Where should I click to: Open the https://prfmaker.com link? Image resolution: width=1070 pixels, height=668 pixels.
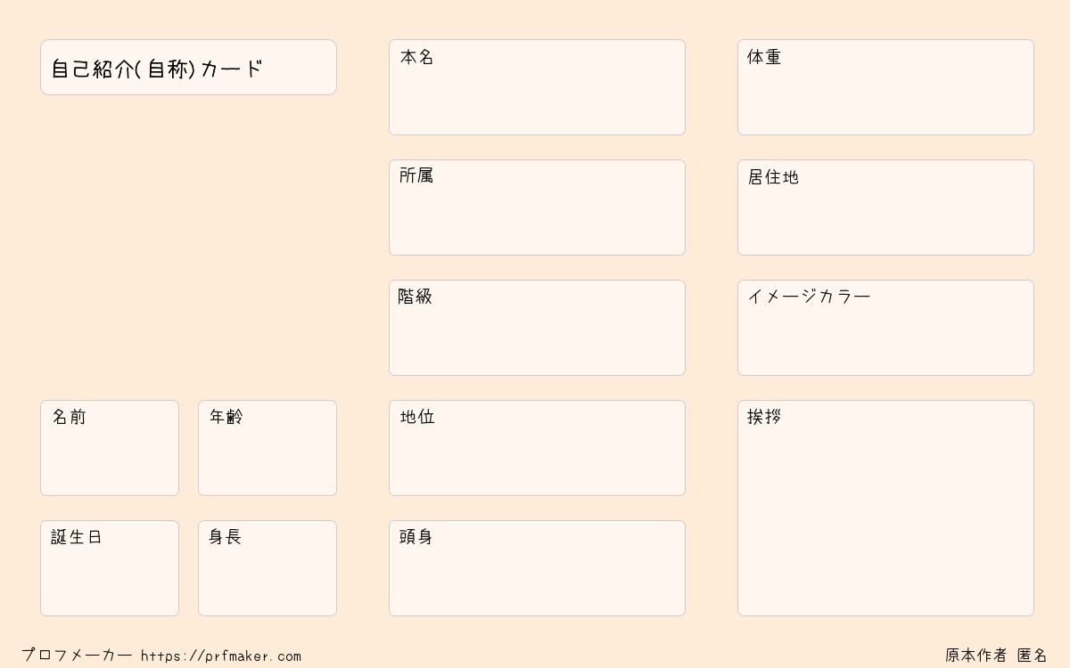221,656
